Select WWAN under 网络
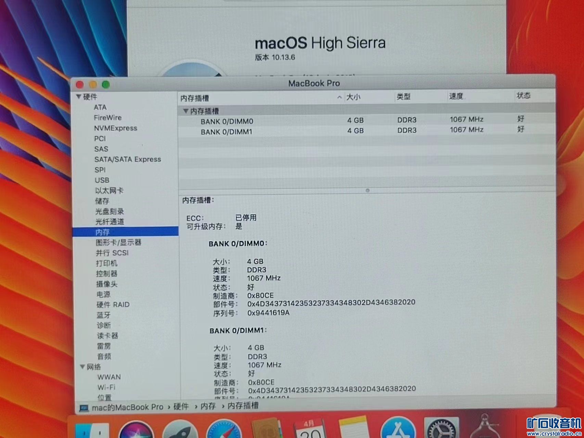The image size is (584, 438). (x=109, y=377)
